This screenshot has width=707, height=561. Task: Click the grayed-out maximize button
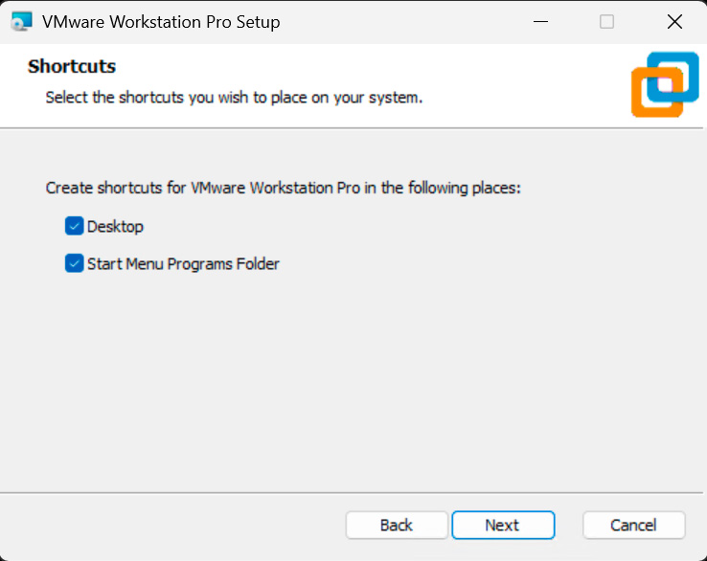[606, 21]
